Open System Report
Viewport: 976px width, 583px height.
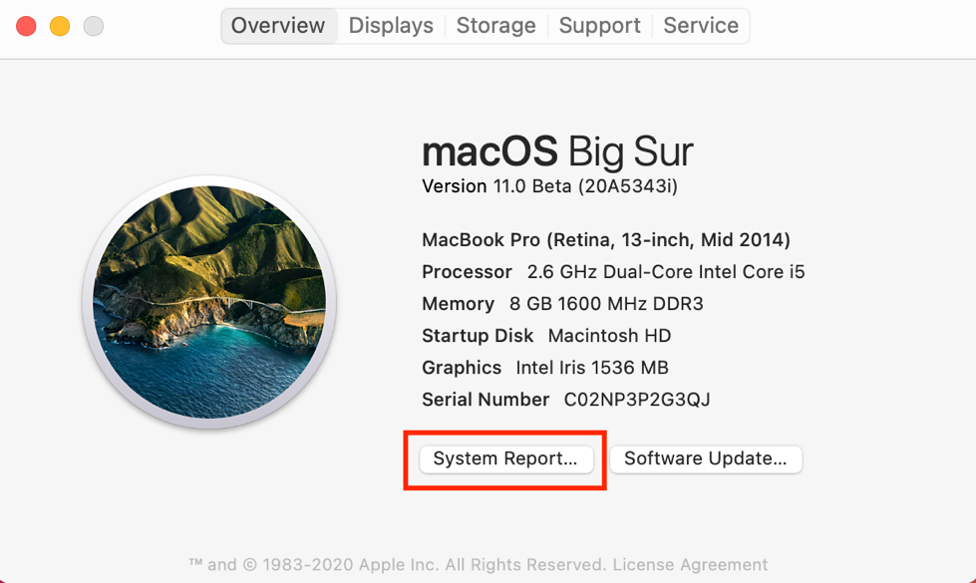[x=505, y=458]
